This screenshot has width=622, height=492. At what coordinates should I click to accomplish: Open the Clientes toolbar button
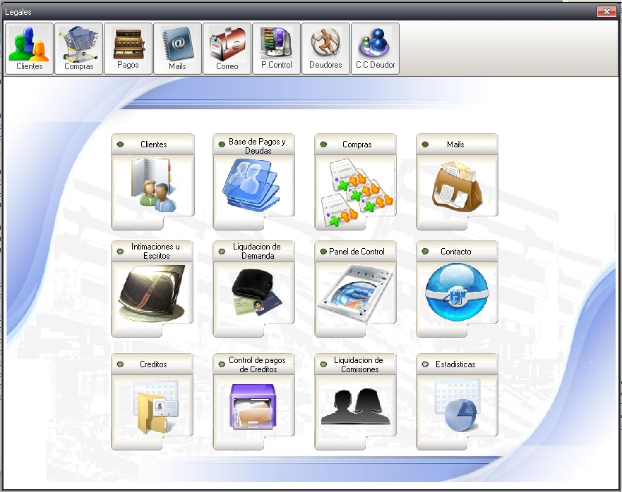pos(30,49)
